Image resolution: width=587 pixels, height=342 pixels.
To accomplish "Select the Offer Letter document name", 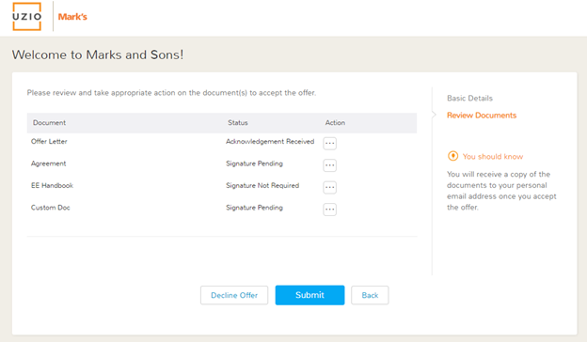I will [x=49, y=141].
